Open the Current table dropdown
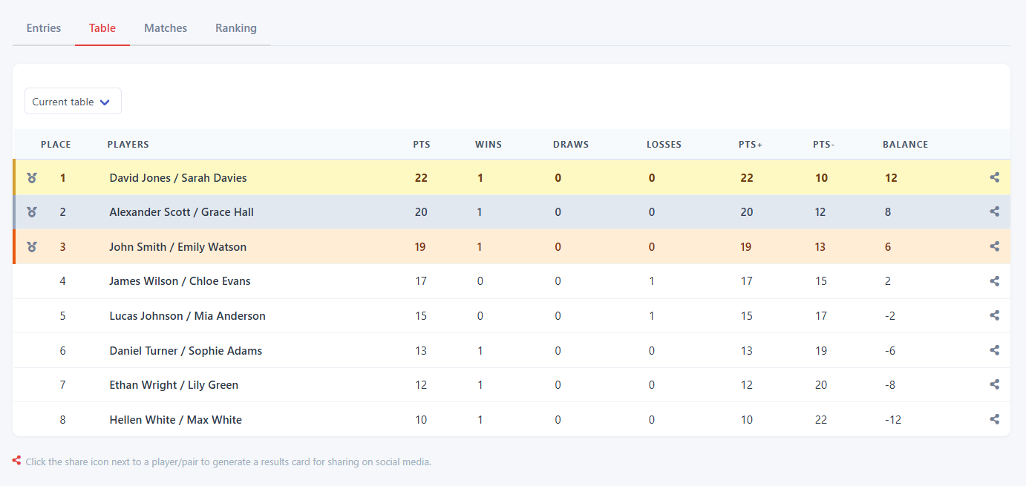Image resolution: width=1026 pixels, height=486 pixels. 73,102
